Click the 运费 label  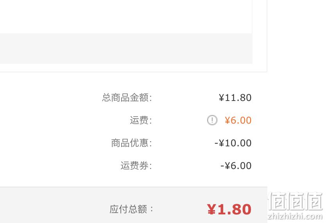point(141,120)
